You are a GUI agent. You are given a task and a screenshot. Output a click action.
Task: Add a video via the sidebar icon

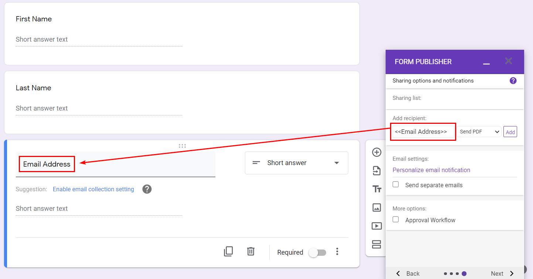[376, 226]
